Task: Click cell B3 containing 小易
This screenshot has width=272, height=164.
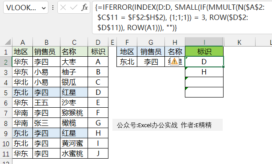Action: 47,72
